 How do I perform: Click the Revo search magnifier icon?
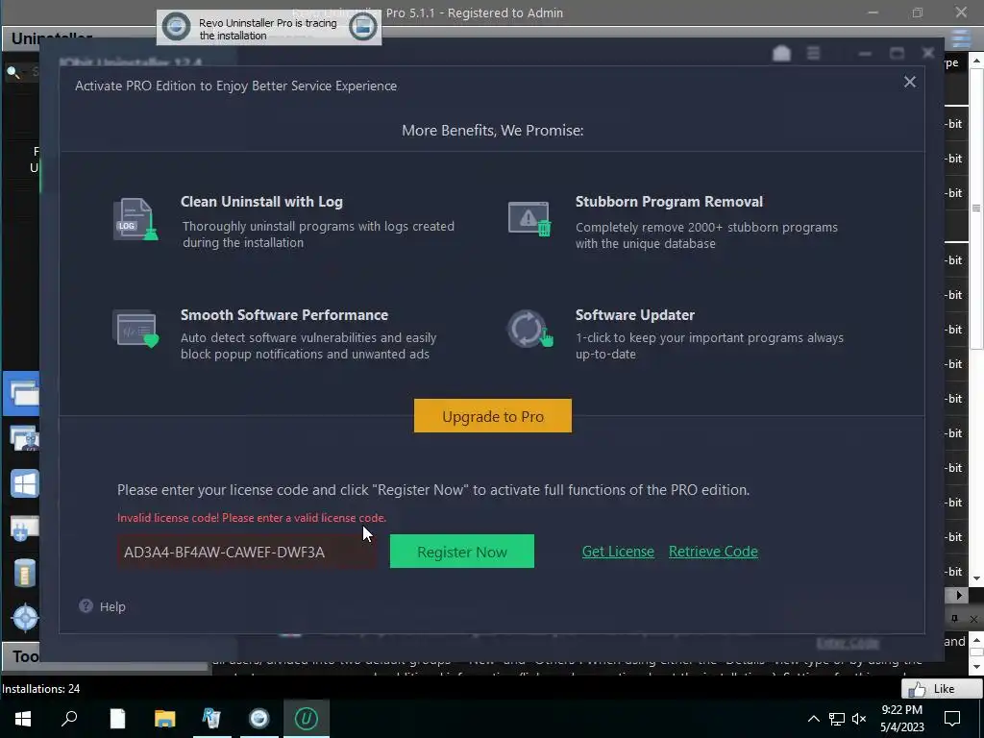click(13, 72)
